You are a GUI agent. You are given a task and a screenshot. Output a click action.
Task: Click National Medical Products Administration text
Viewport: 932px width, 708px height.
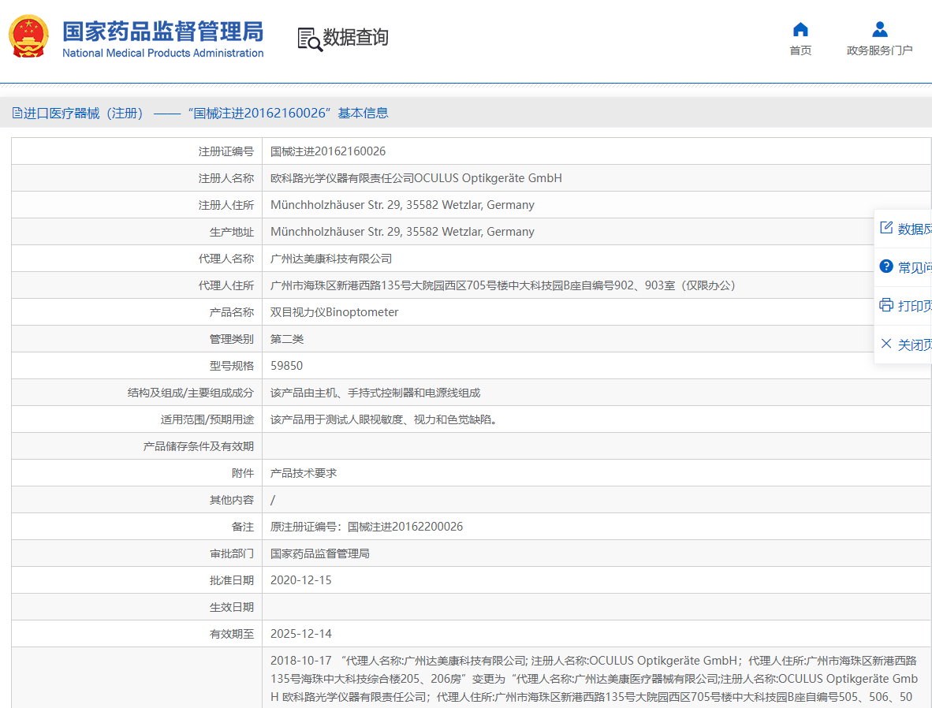pyautogui.click(x=163, y=53)
